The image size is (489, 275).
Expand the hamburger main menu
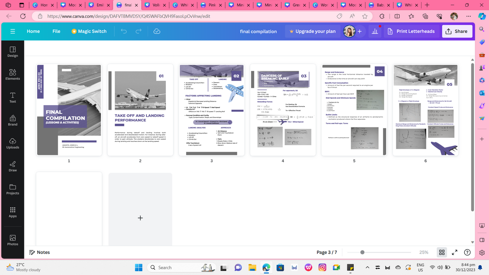(x=13, y=31)
